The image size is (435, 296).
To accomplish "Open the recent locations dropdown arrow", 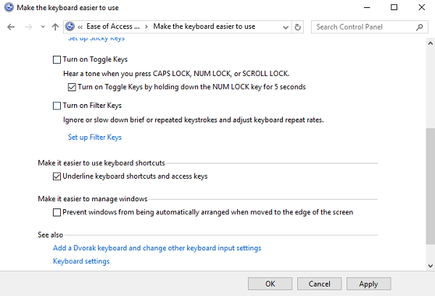I will pyautogui.click(x=42, y=27).
